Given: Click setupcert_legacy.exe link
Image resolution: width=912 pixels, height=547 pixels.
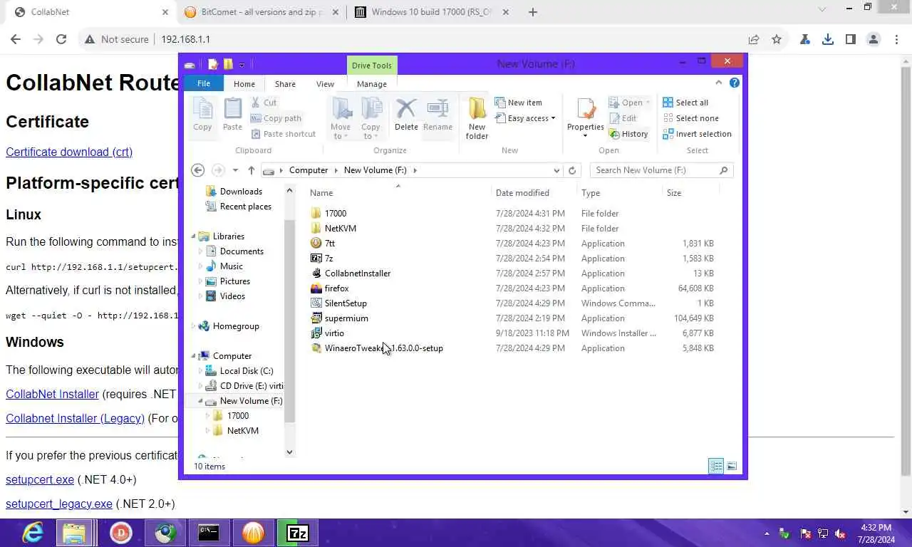Looking at the screenshot, I should click(59, 504).
